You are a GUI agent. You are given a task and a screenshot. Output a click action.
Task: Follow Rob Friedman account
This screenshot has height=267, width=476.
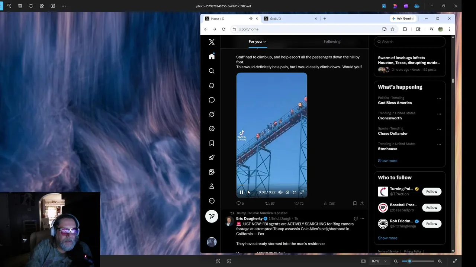tap(432, 224)
